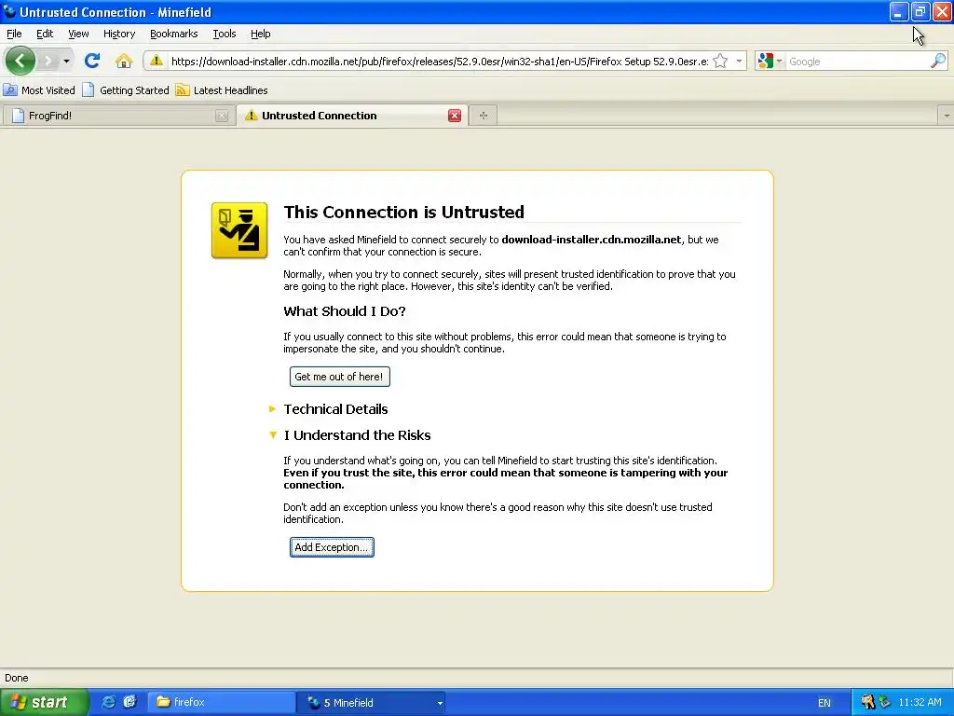Click the Done status bar text

17,678
